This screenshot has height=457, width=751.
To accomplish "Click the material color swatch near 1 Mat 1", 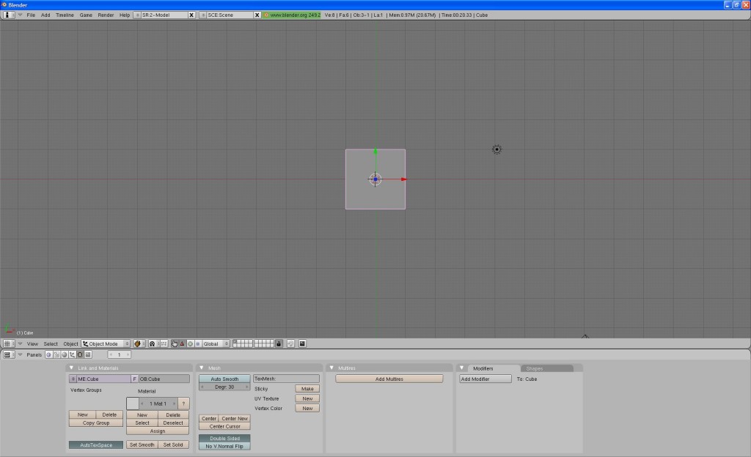I will click(x=134, y=403).
